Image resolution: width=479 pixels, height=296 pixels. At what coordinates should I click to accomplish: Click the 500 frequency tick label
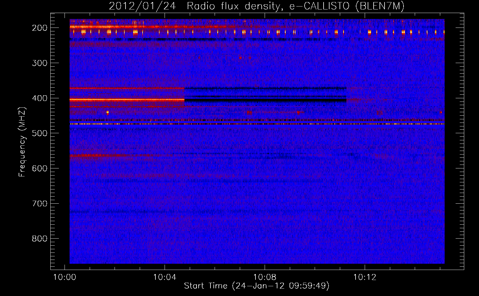pos(40,133)
